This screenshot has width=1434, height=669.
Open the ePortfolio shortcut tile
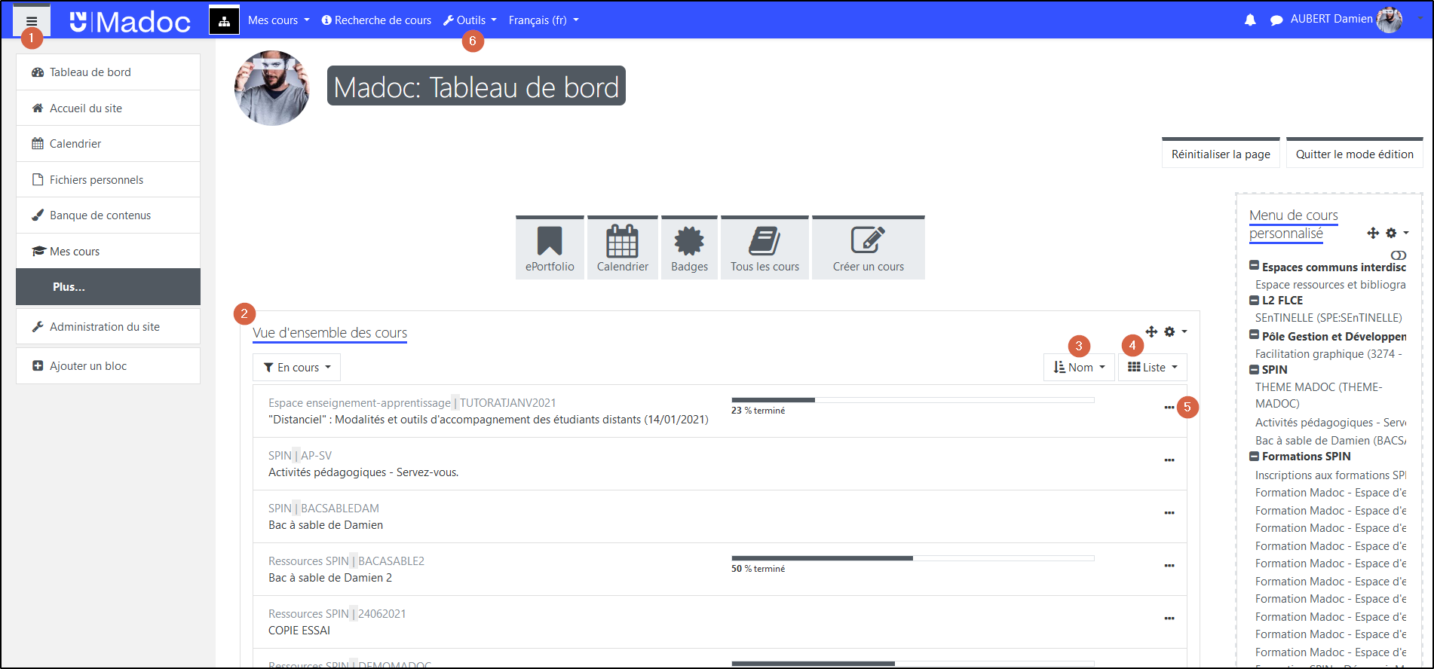[x=550, y=249]
